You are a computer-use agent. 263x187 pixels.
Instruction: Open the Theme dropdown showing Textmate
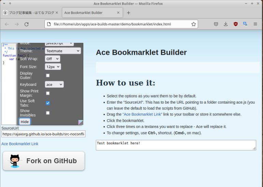(63, 51)
